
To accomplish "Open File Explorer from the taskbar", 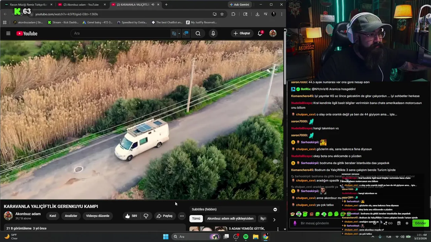I will [256, 237].
